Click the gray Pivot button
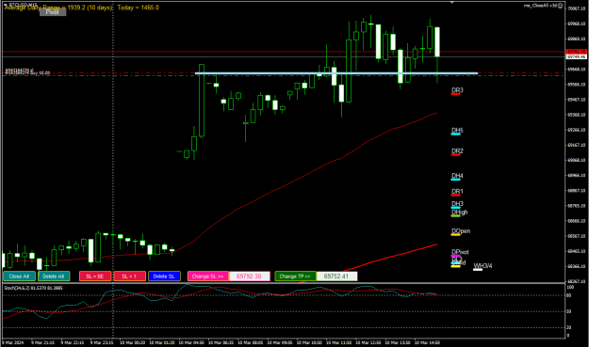This screenshot has height=347, width=589. pos(53,12)
